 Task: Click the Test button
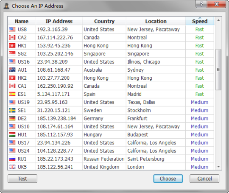coord(22,179)
